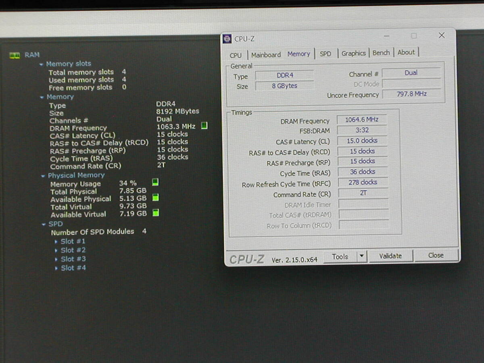Click the Command Rate value 2T in CPU-Z

[x=363, y=193]
